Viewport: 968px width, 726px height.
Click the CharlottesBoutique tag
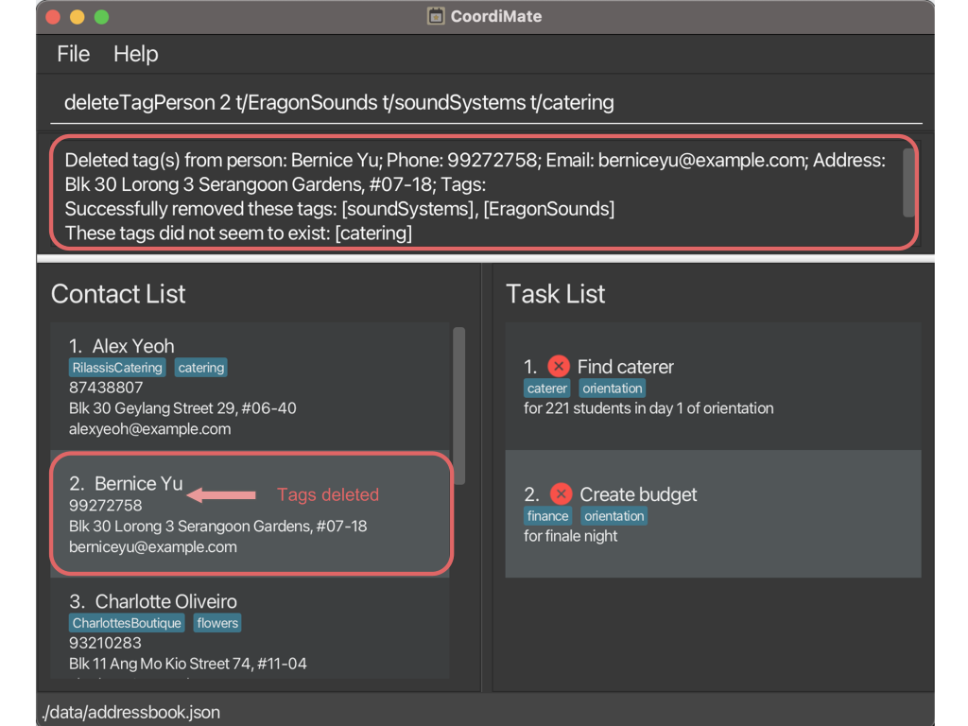[x=127, y=623]
